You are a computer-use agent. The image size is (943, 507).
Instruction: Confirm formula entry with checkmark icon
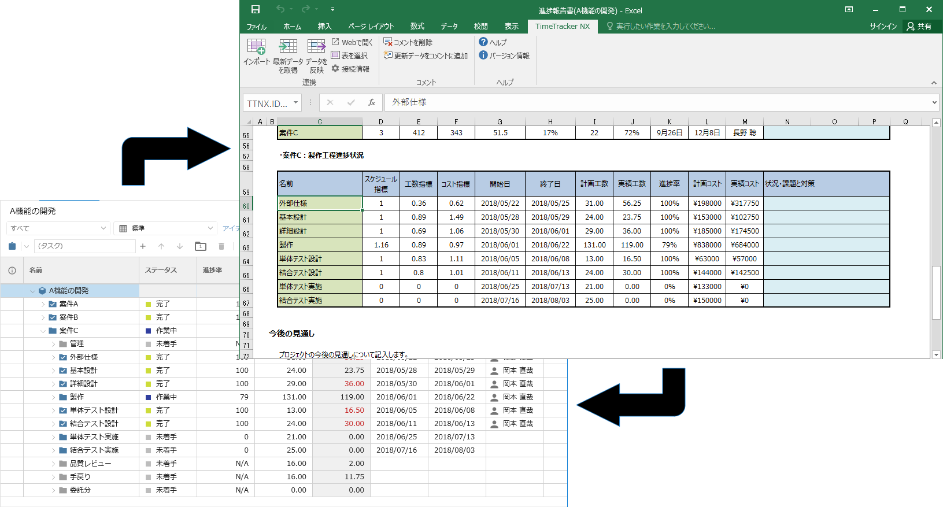[351, 102]
